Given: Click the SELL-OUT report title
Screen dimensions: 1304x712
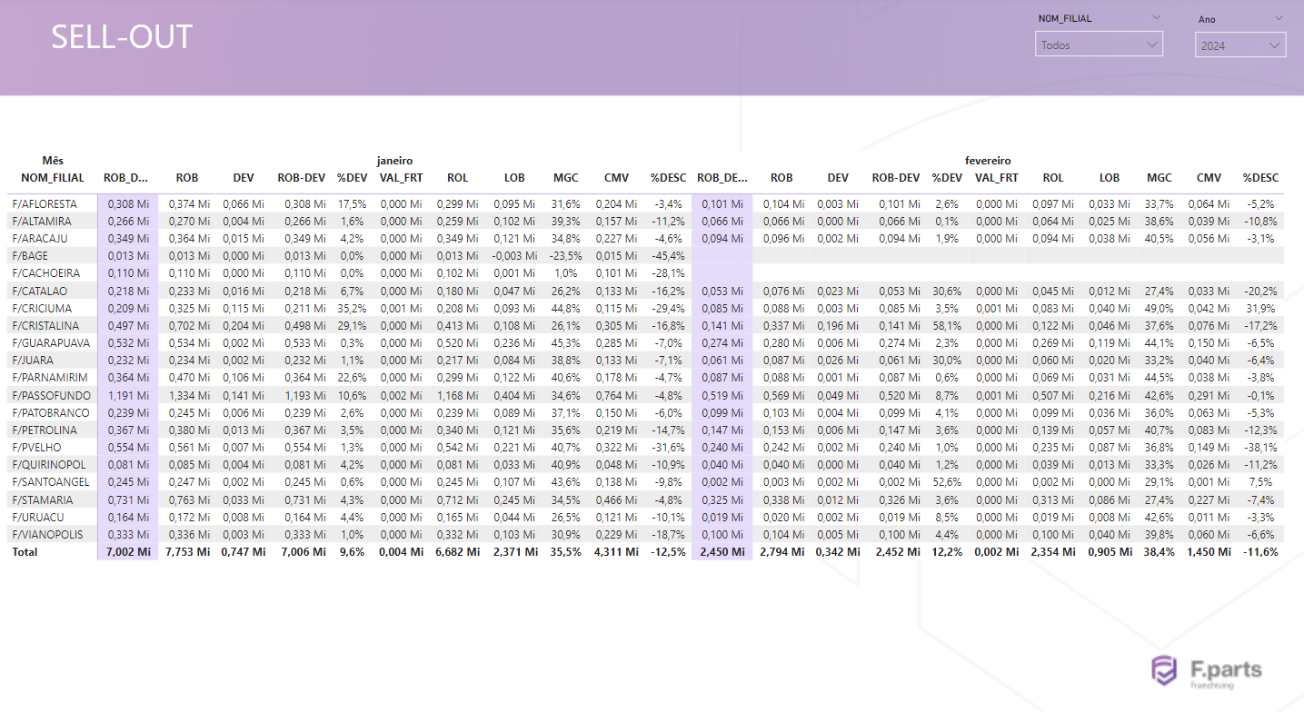Looking at the screenshot, I should click(122, 37).
